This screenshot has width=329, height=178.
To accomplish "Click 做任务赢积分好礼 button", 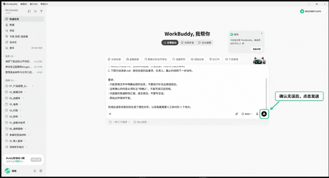I will click(312, 11).
